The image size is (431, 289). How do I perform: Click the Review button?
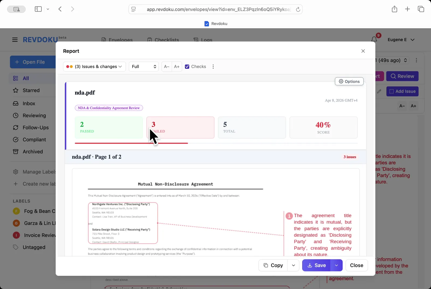[402, 76]
